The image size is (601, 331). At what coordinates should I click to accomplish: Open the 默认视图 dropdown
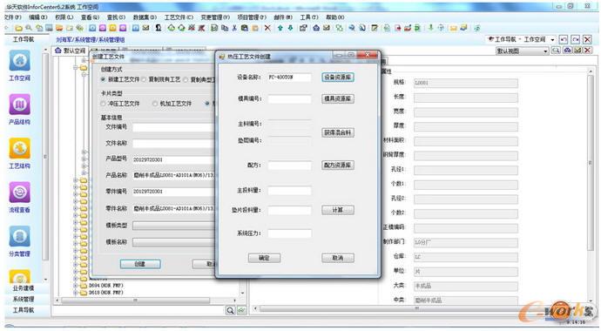pyautogui.click(x=522, y=51)
